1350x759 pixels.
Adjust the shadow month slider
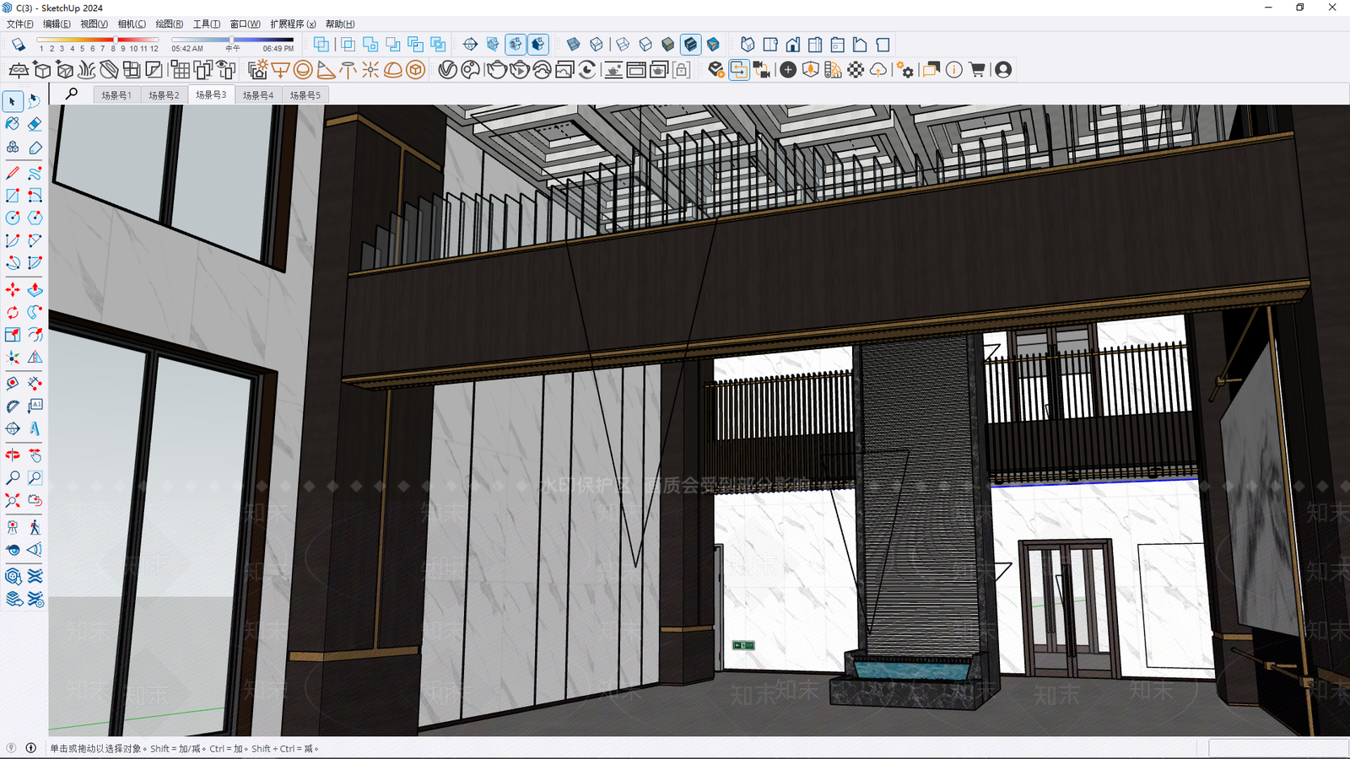[x=97, y=40]
